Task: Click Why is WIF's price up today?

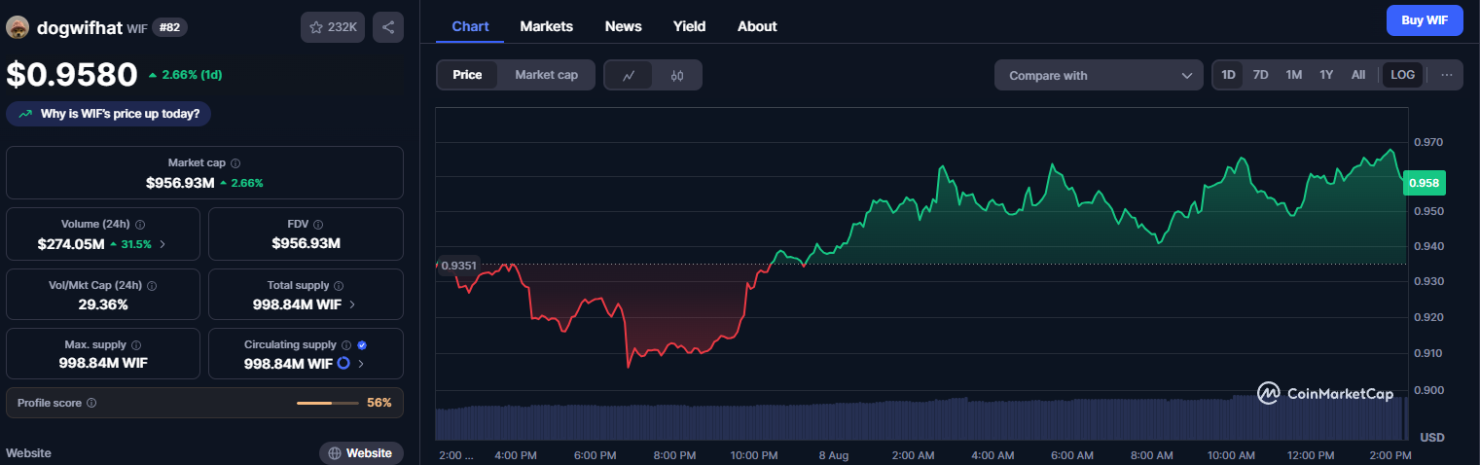Action: point(109,114)
